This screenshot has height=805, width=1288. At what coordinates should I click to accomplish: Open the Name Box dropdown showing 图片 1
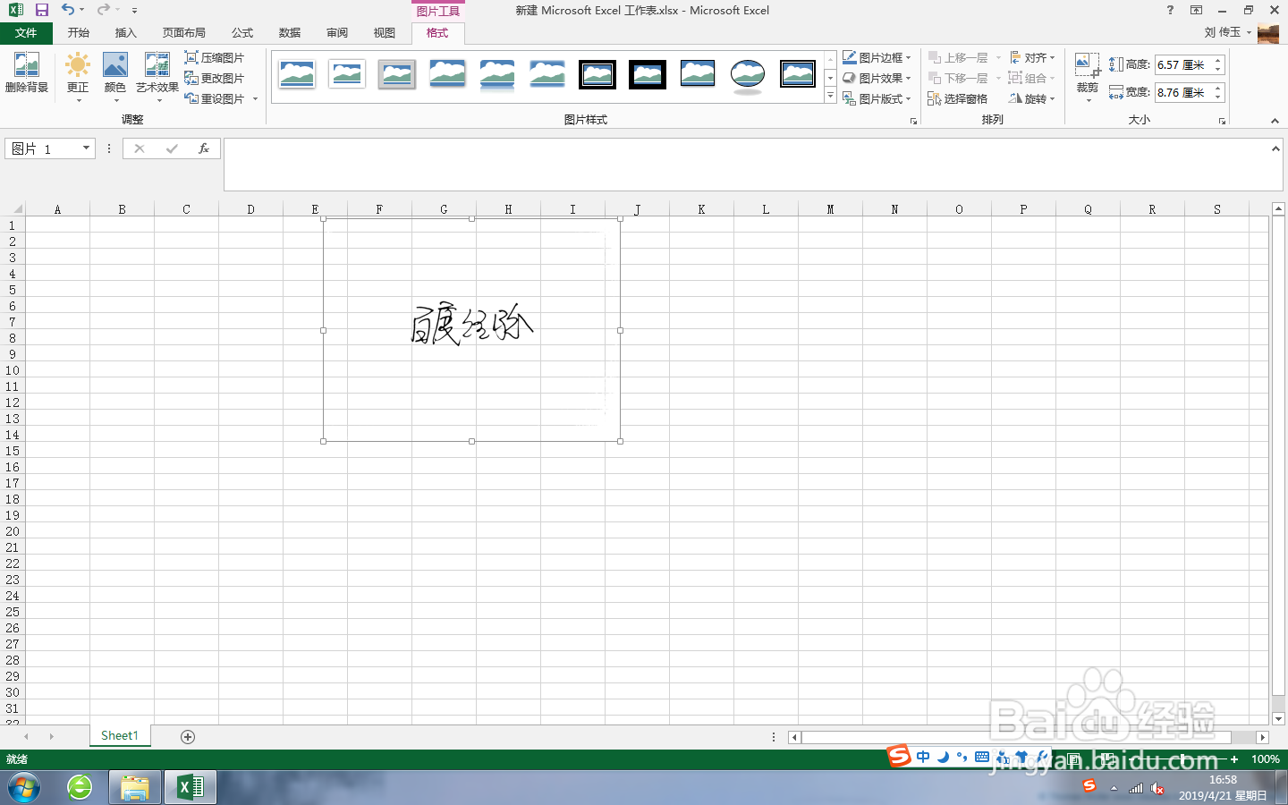coord(86,148)
